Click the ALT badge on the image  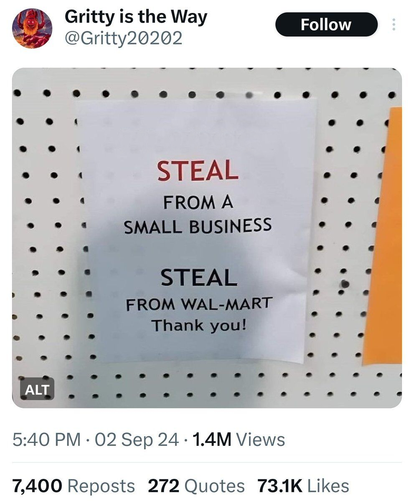[x=37, y=390]
